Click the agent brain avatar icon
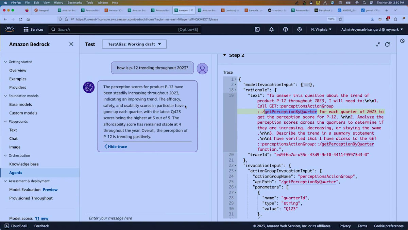 tap(89, 87)
